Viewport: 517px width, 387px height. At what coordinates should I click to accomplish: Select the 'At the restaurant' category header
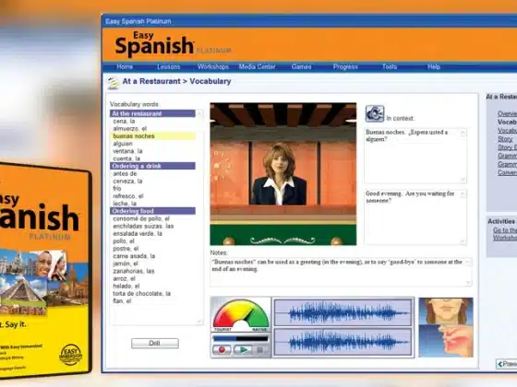pos(152,113)
